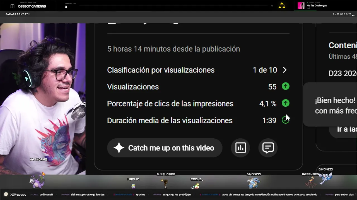
Task: Click "Duración media de las visualizaciones" label
Action: [x=170, y=121]
